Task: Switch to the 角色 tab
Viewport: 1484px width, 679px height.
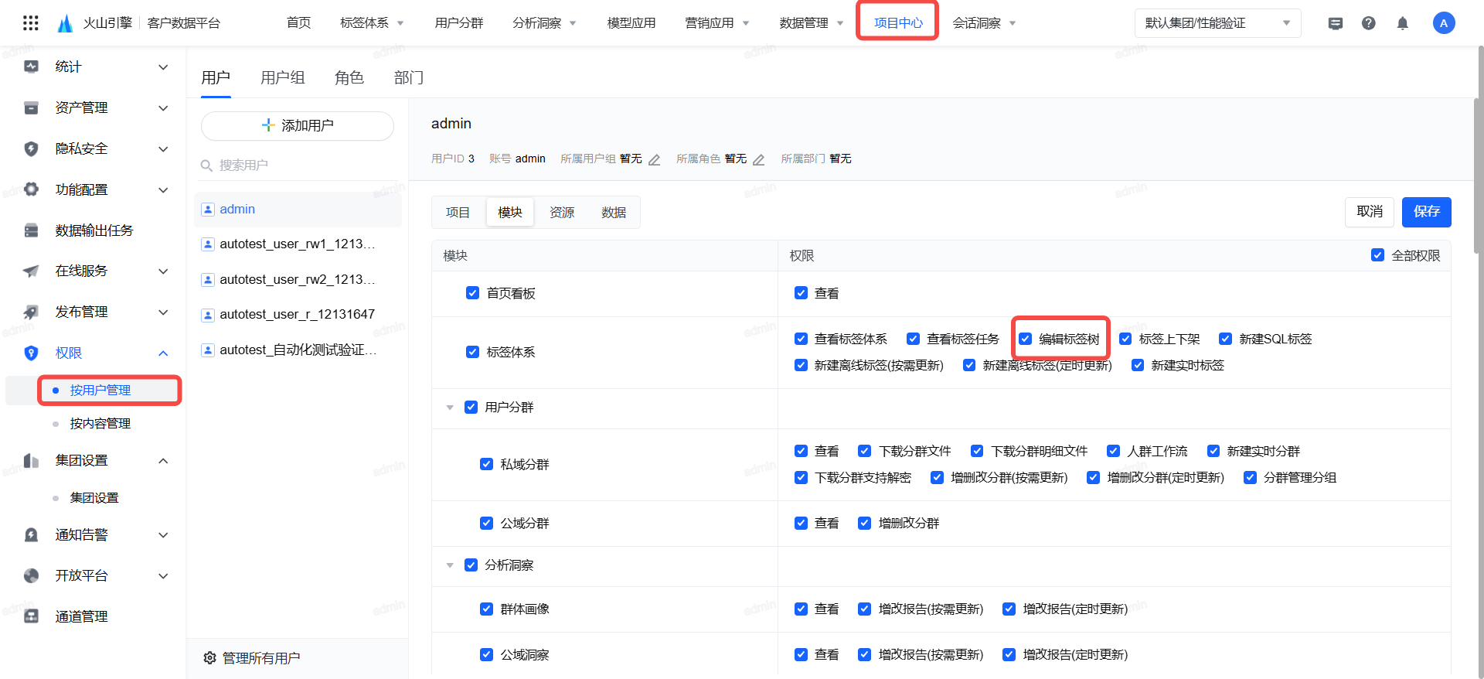Action: [349, 78]
